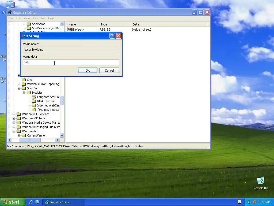This screenshot has height=206, width=274.
Task: Click the ShellServiceObjectDe folder icon
Action: tap(29, 28)
